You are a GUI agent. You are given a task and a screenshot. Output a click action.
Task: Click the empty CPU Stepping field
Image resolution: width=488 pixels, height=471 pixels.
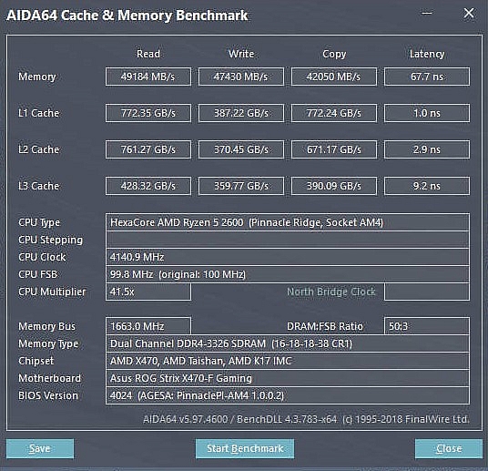[288, 240]
